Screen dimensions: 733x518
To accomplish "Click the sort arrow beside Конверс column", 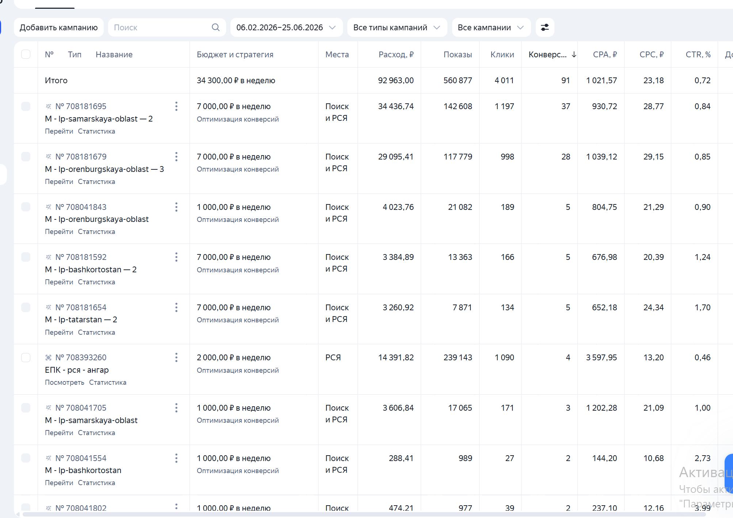I will [574, 54].
